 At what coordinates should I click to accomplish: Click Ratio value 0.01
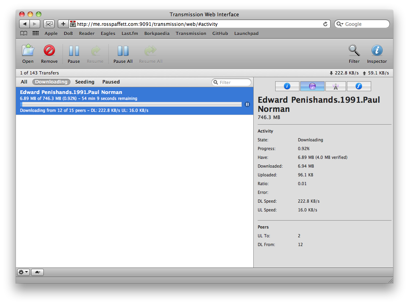click(x=302, y=184)
